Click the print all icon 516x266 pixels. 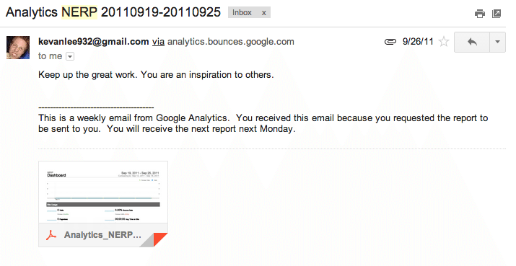(479, 14)
